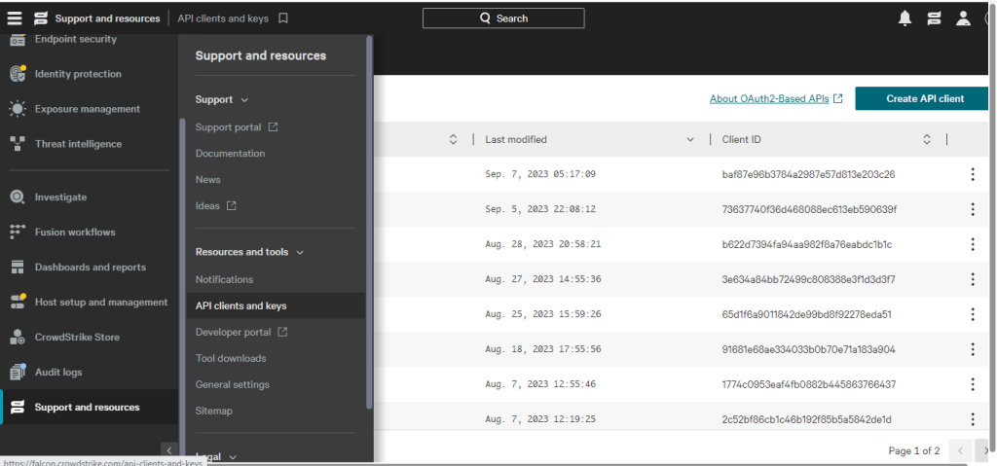Open Tool downloads

pyautogui.click(x=231, y=359)
